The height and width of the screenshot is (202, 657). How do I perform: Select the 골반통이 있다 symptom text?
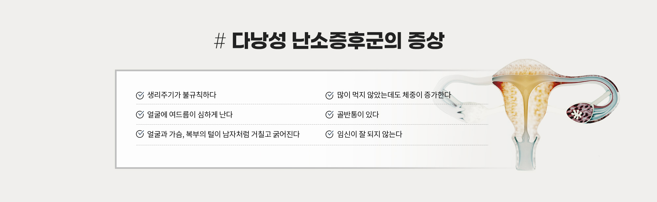pyautogui.click(x=358, y=114)
